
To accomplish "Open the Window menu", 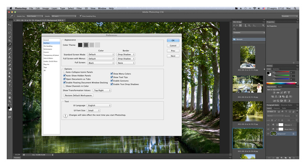I will coord(102,9).
